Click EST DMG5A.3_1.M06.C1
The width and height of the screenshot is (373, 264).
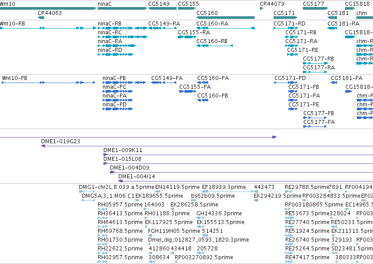(x=108, y=196)
